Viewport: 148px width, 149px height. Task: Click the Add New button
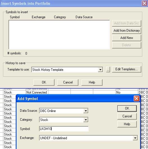point(126,38)
